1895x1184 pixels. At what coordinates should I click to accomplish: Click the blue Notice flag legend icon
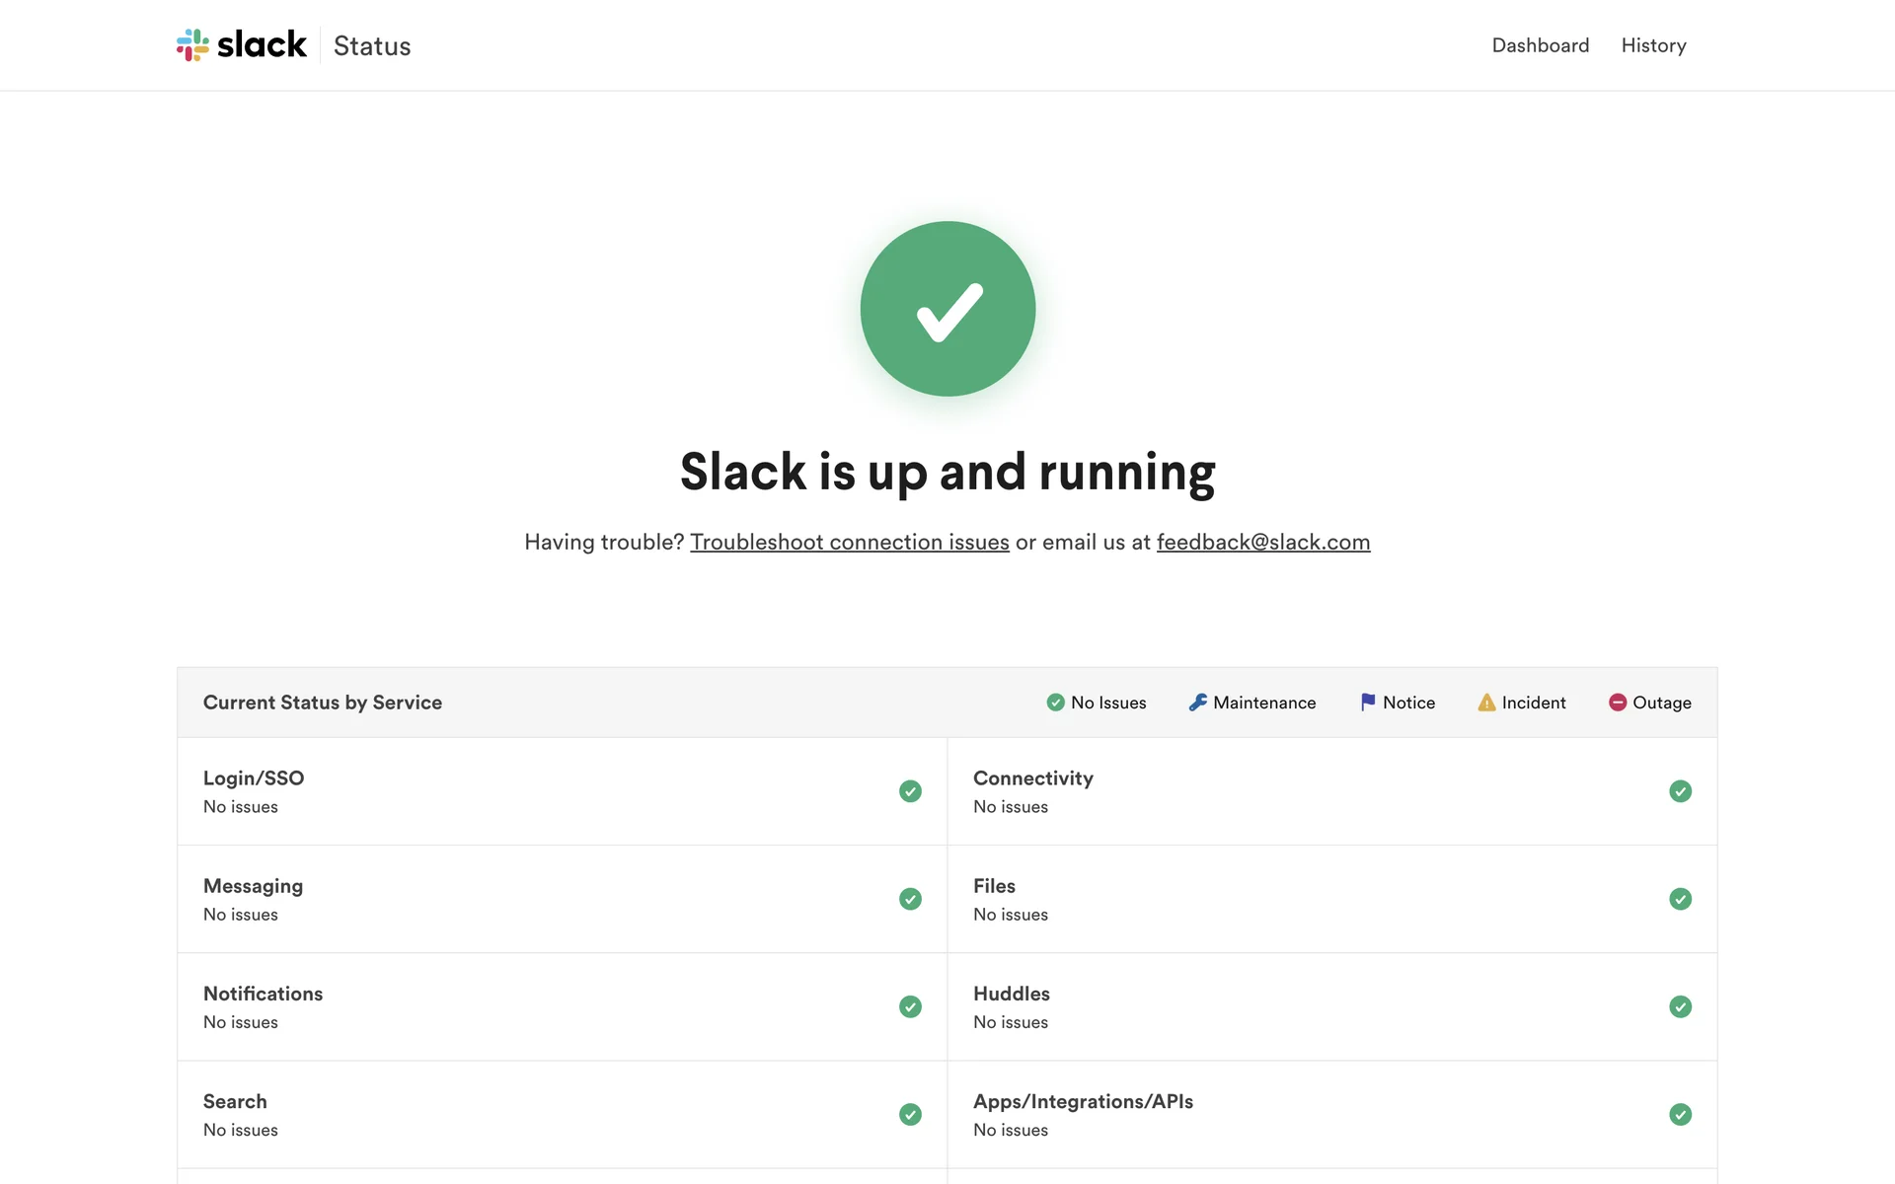(1367, 703)
